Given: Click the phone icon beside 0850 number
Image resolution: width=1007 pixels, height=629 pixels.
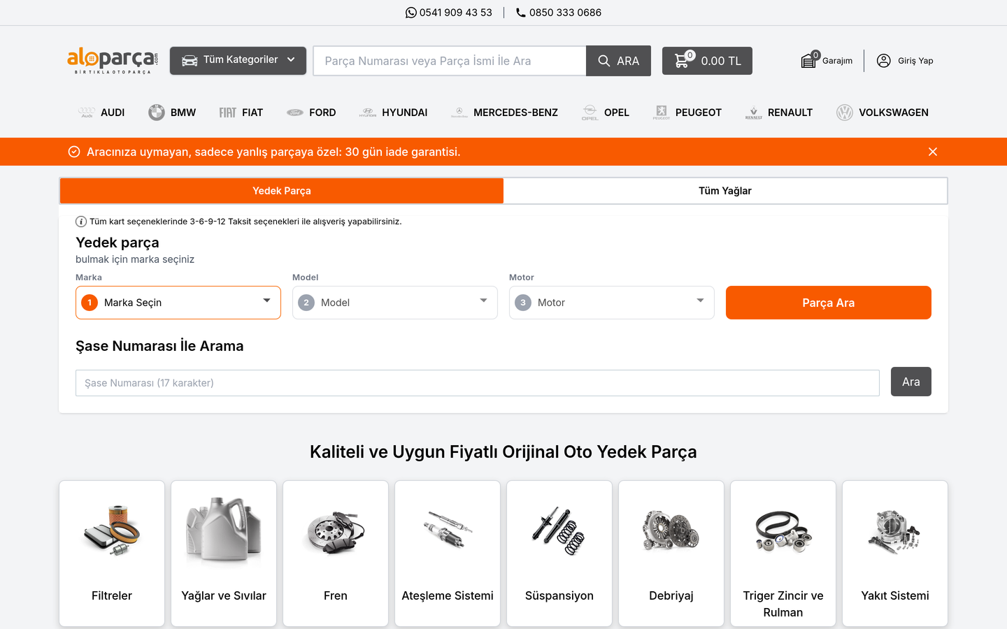Looking at the screenshot, I should pyautogui.click(x=521, y=13).
